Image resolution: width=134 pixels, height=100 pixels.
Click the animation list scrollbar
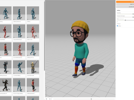click(x=44, y=36)
